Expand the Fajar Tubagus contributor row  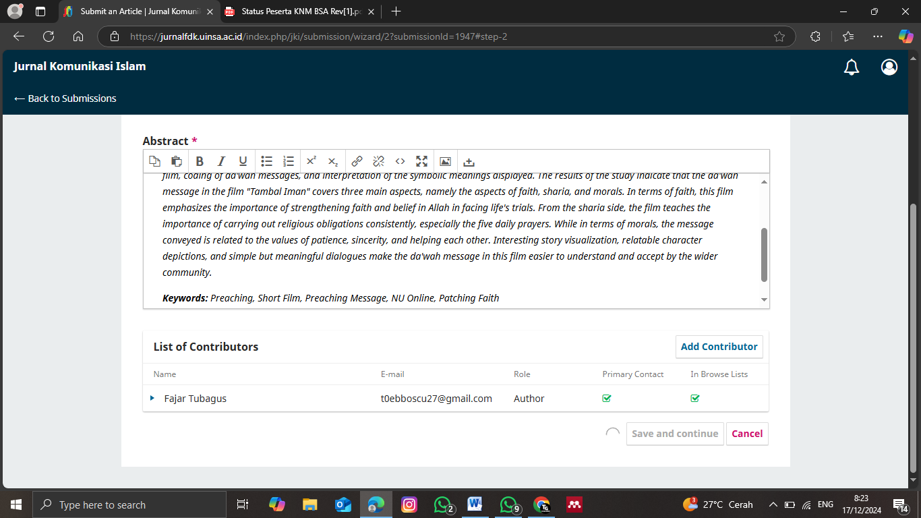(152, 399)
